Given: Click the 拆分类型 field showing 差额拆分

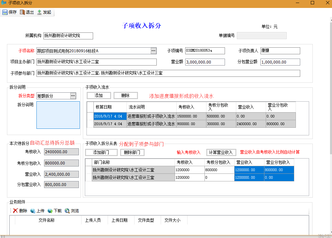Looking at the screenshot, I should point(53,96).
